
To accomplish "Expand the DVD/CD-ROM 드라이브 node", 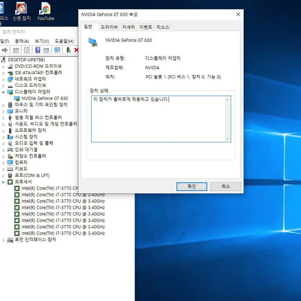I will (x=3, y=67).
